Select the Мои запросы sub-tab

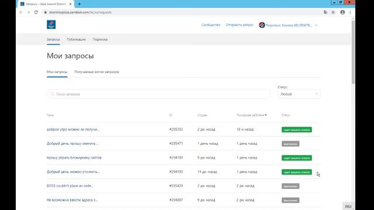pos(57,72)
